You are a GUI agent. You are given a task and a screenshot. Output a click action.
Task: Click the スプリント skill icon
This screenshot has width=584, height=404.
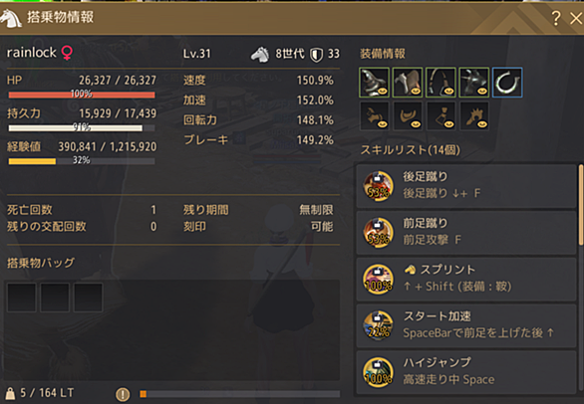pyautogui.click(x=378, y=279)
